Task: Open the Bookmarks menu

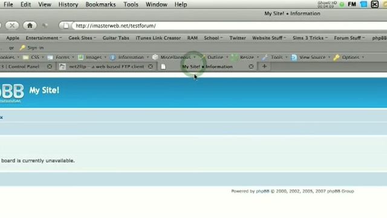Action: click(x=100, y=4)
